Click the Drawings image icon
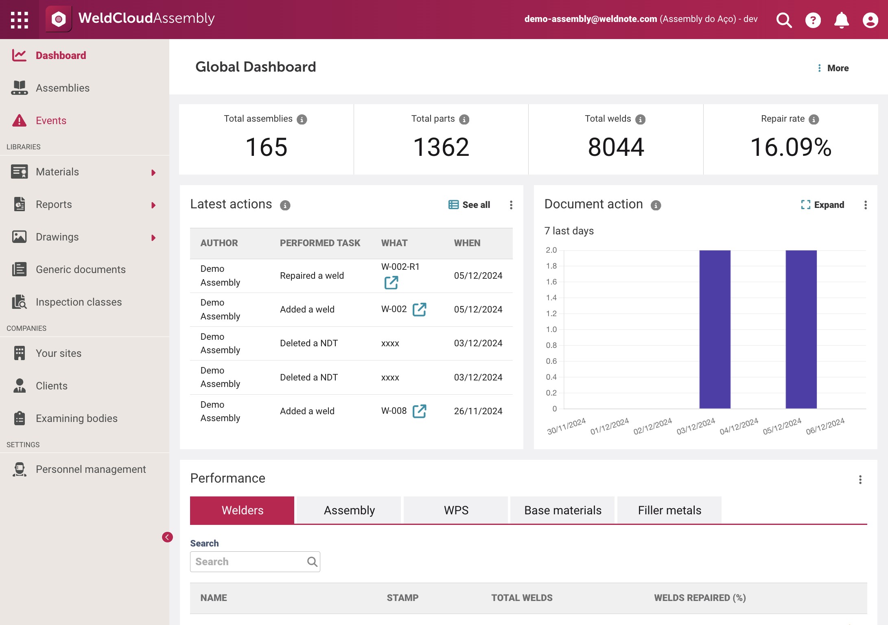 coord(19,237)
